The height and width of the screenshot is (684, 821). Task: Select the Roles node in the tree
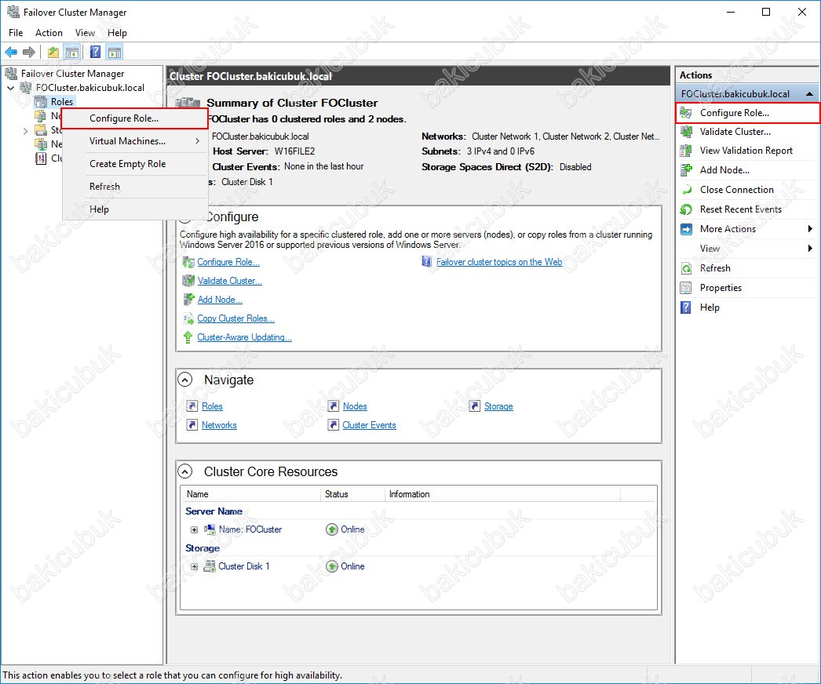[62, 101]
